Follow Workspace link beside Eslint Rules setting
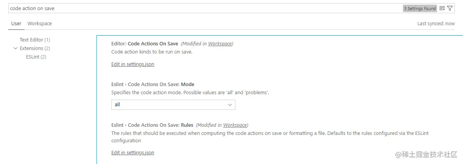Screen dimensions: 463x164 235,125
